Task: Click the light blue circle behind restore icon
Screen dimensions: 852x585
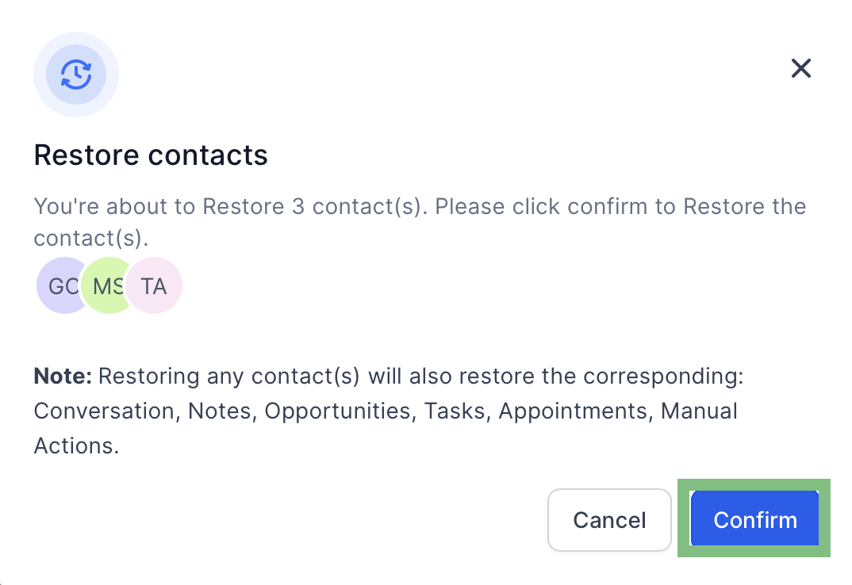Action: (76, 75)
